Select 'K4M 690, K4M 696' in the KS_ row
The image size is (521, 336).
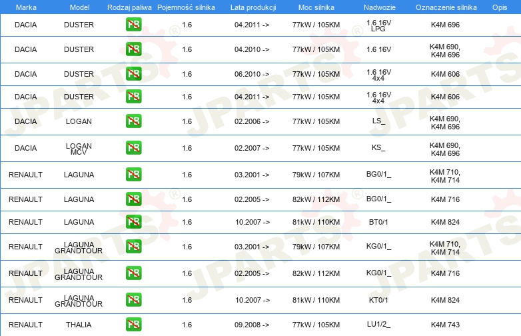click(x=445, y=149)
